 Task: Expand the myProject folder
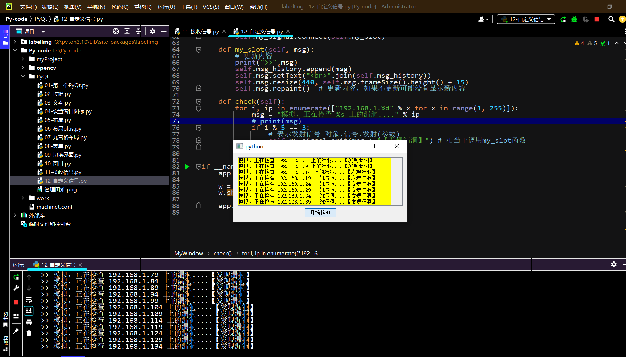coord(23,59)
